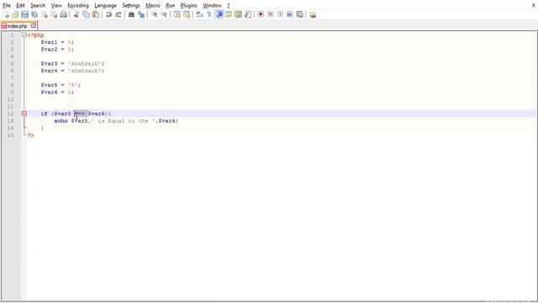Click the Redo arrow icon

pos(119,14)
